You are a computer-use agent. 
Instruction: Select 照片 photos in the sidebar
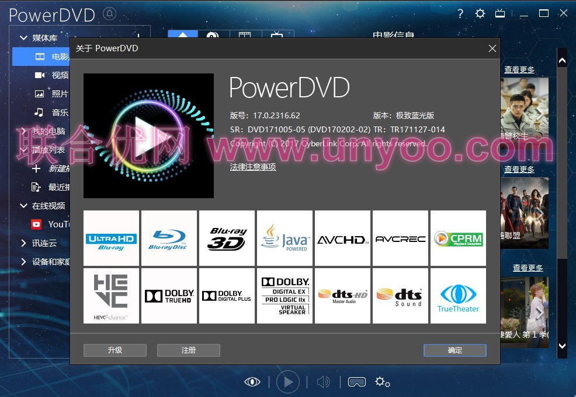tap(51, 94)
